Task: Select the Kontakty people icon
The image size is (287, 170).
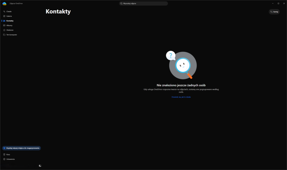Action: 4,21
